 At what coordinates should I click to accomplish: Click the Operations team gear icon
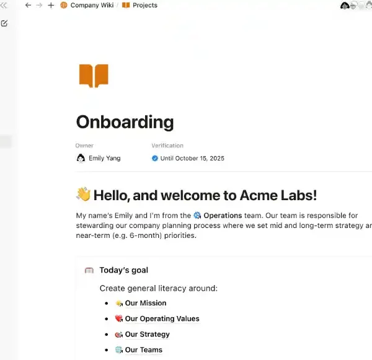coord(197,216)
